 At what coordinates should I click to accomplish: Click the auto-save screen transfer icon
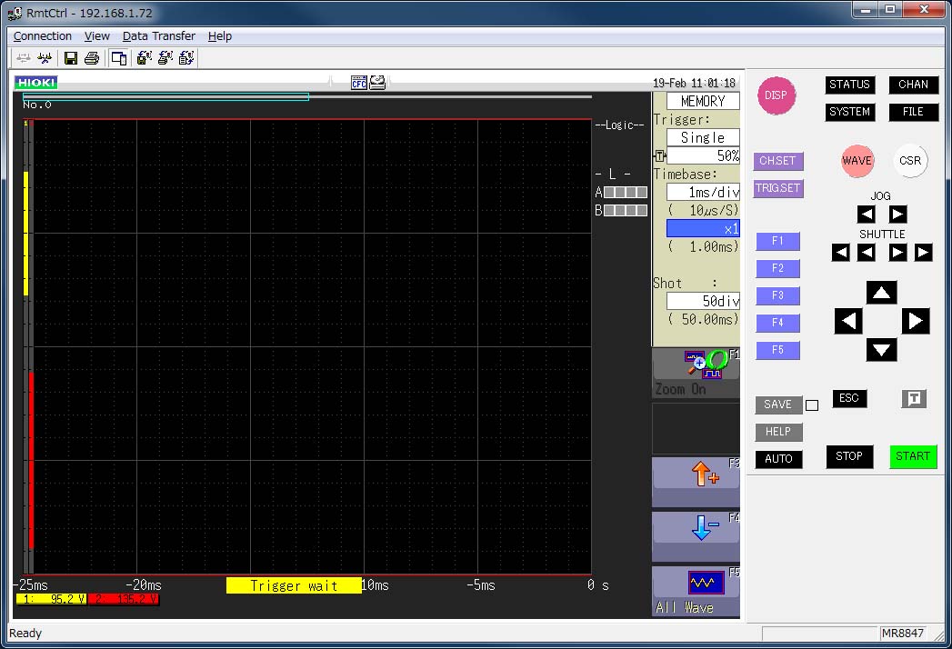click(144, 57)
